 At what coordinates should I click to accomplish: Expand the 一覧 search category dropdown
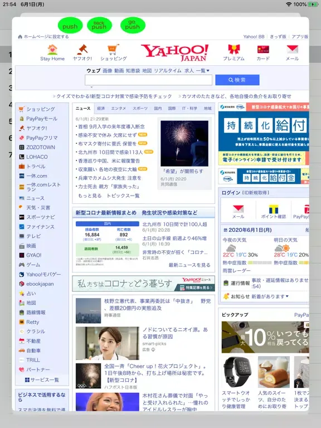[202, 71]
